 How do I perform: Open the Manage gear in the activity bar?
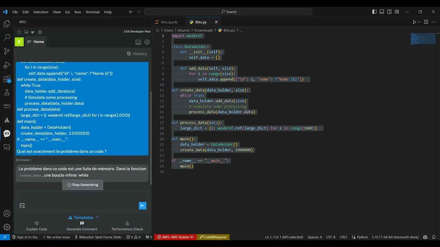[x=7, y=227]
